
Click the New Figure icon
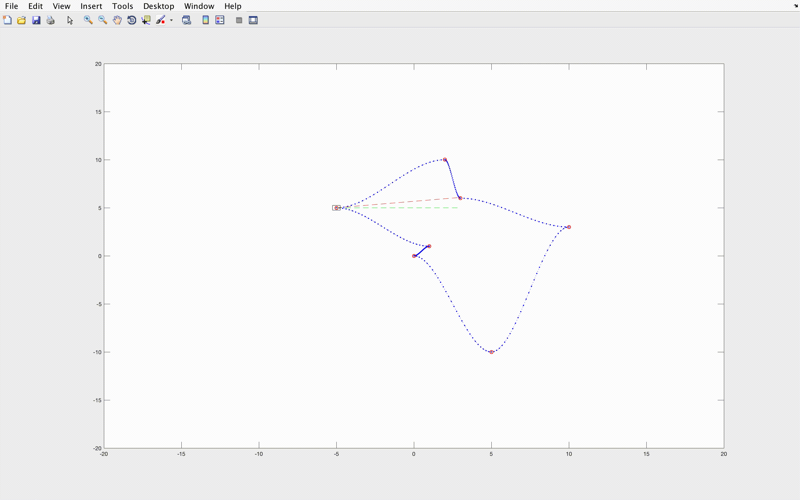(x=7, y=20)
